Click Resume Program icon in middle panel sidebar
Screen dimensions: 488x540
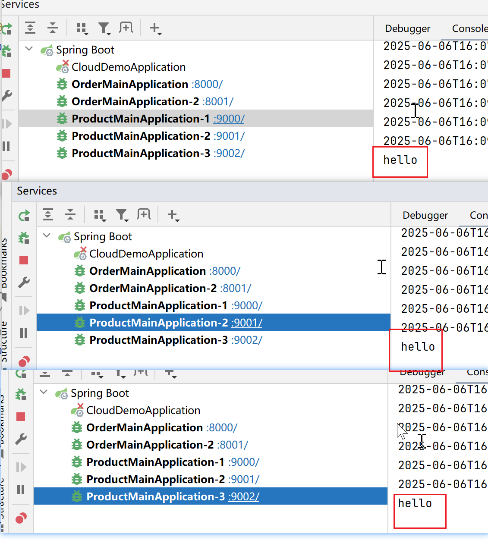tap(24, 311)
